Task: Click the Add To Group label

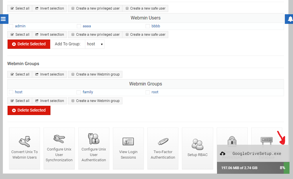Action: 68,44
